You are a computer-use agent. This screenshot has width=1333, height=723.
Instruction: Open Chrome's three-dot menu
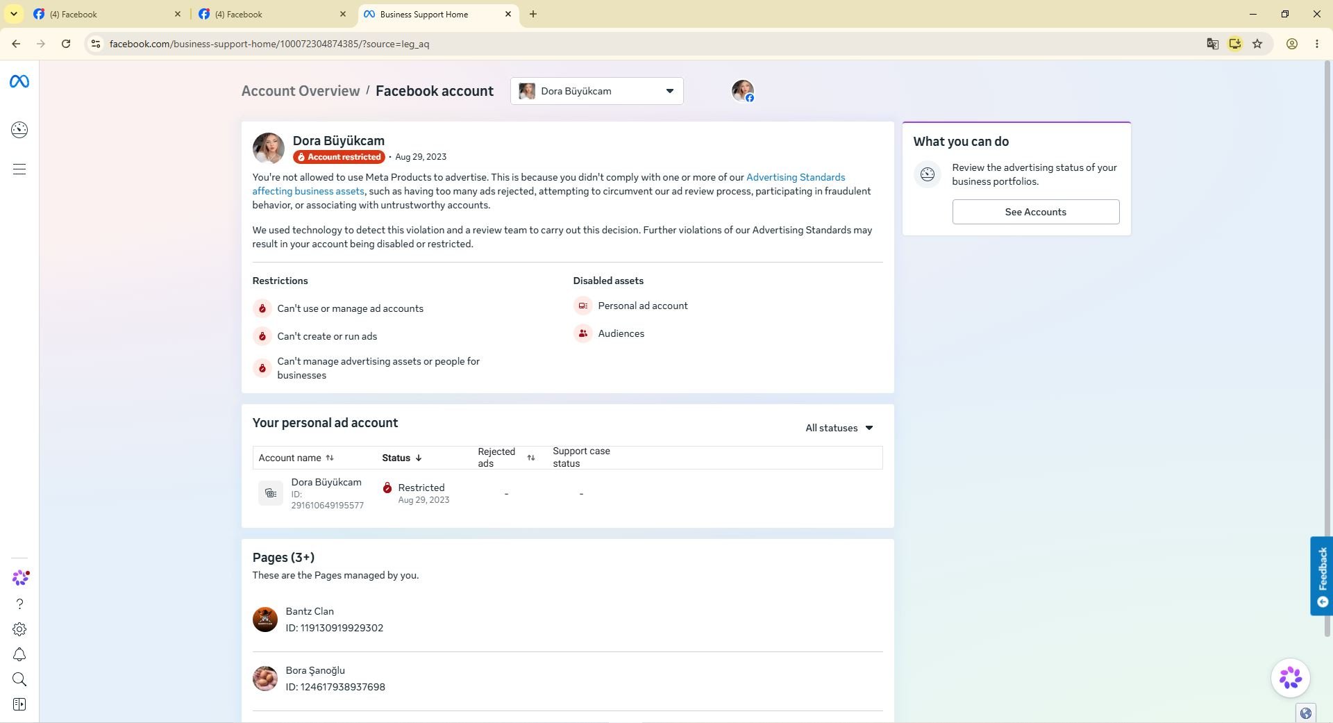(x=1317, y=44)
